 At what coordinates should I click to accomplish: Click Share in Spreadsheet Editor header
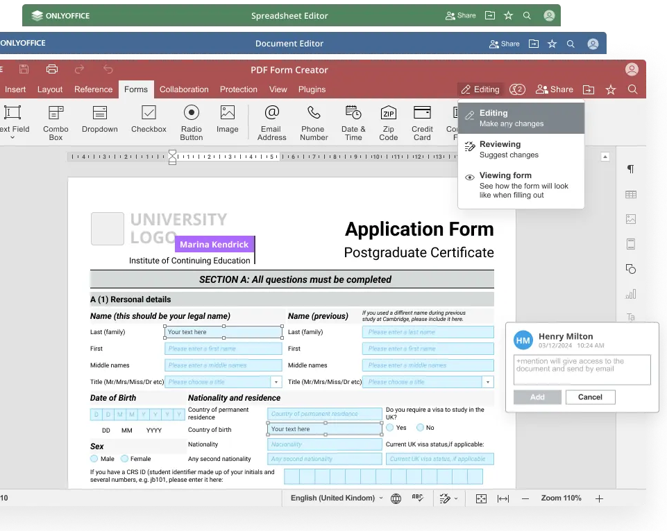(x=460, y=16)
